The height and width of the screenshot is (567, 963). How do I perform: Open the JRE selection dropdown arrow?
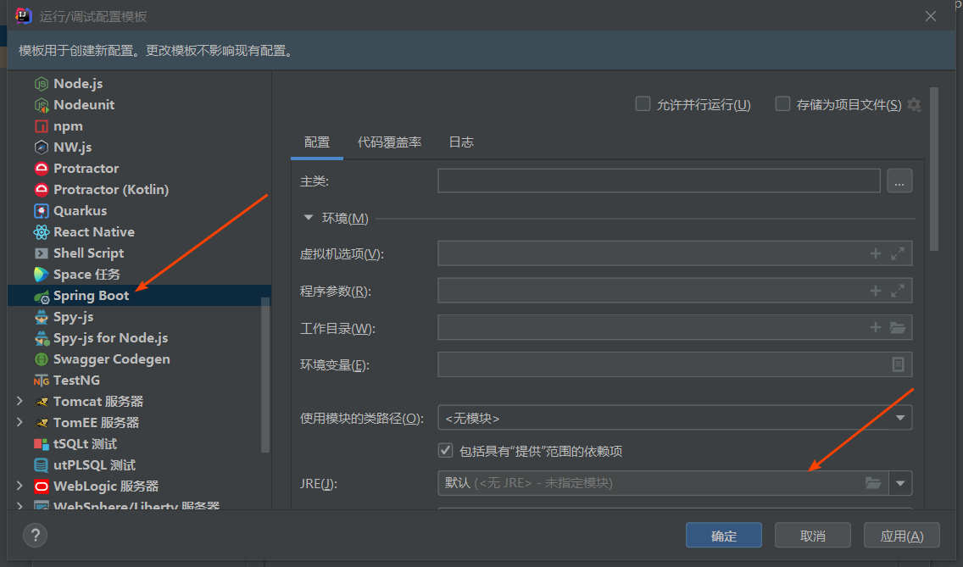[x=900, y=482]
